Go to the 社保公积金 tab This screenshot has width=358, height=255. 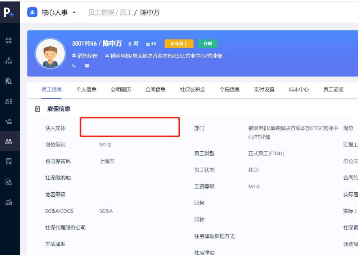click(192, 89)
